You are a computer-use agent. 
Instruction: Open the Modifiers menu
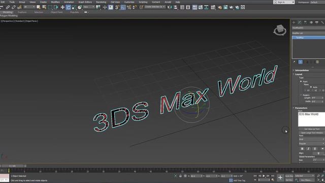(55, 2)
